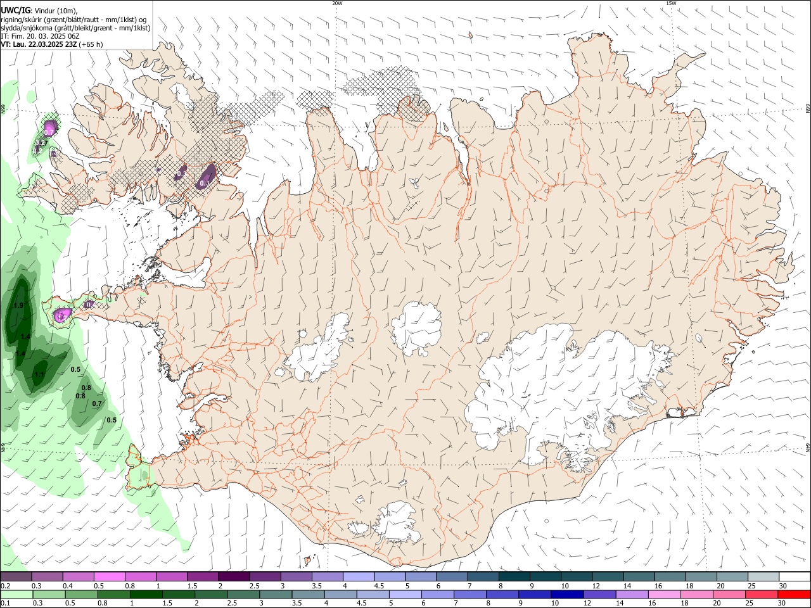Click the green-outlined Reykjanes peninsula tip

coord(139,467)
